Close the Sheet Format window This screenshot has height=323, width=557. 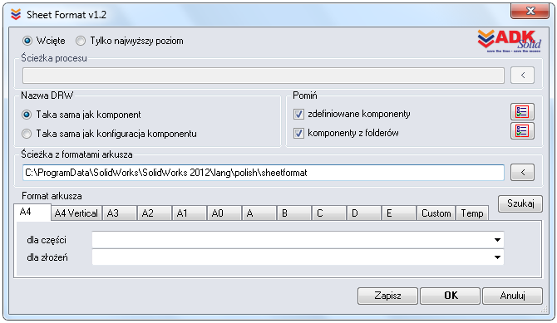point(530,11)
